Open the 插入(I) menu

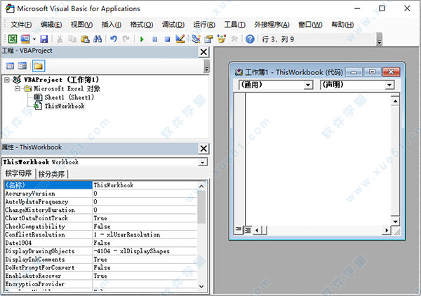pyautogui.click(x=111, y=25)
